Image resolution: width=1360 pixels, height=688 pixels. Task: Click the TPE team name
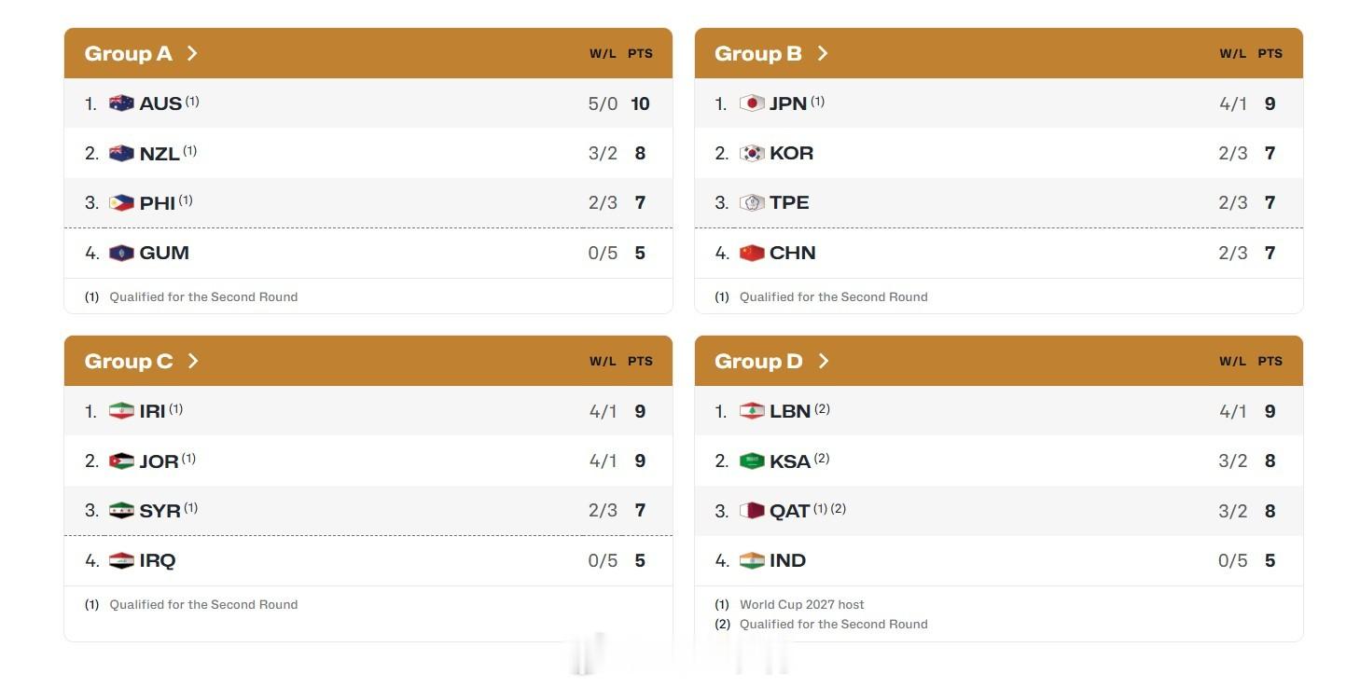pyautogui.click(x=789, y=202)
